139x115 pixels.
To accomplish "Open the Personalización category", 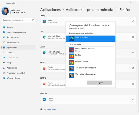I will (x=18, y=42).
